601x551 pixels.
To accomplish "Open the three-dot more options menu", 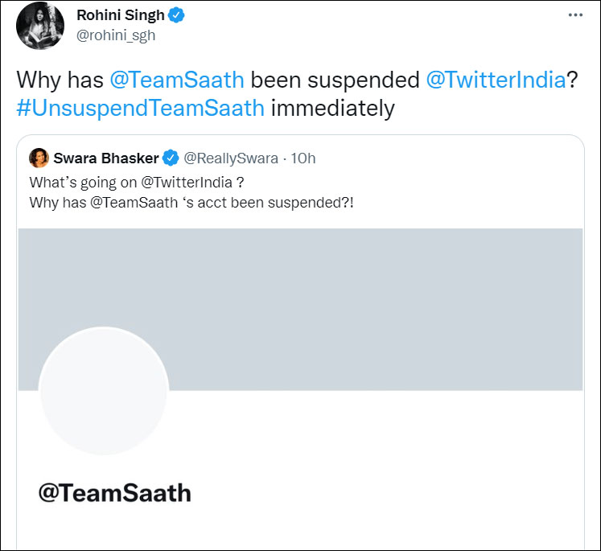I will coord(574,15).
